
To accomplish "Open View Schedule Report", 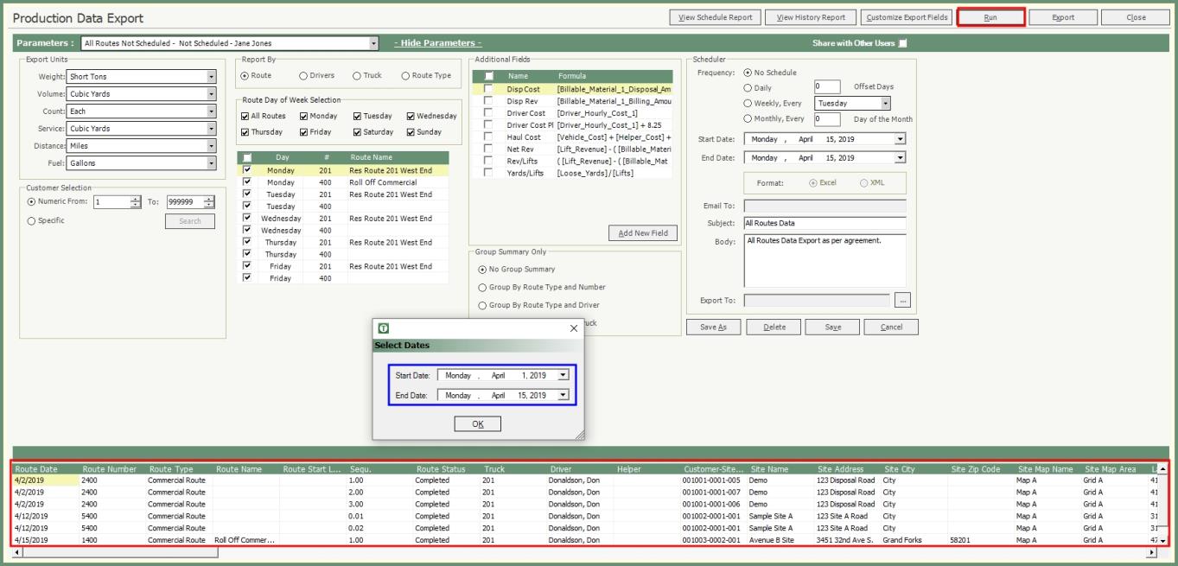I will [716, 17].
